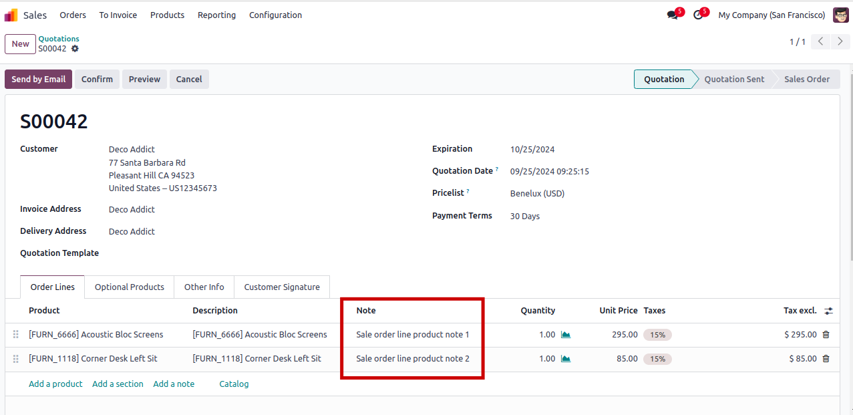Open the activities clock icon
Viewport: 853px width, 415px height.
698,15
